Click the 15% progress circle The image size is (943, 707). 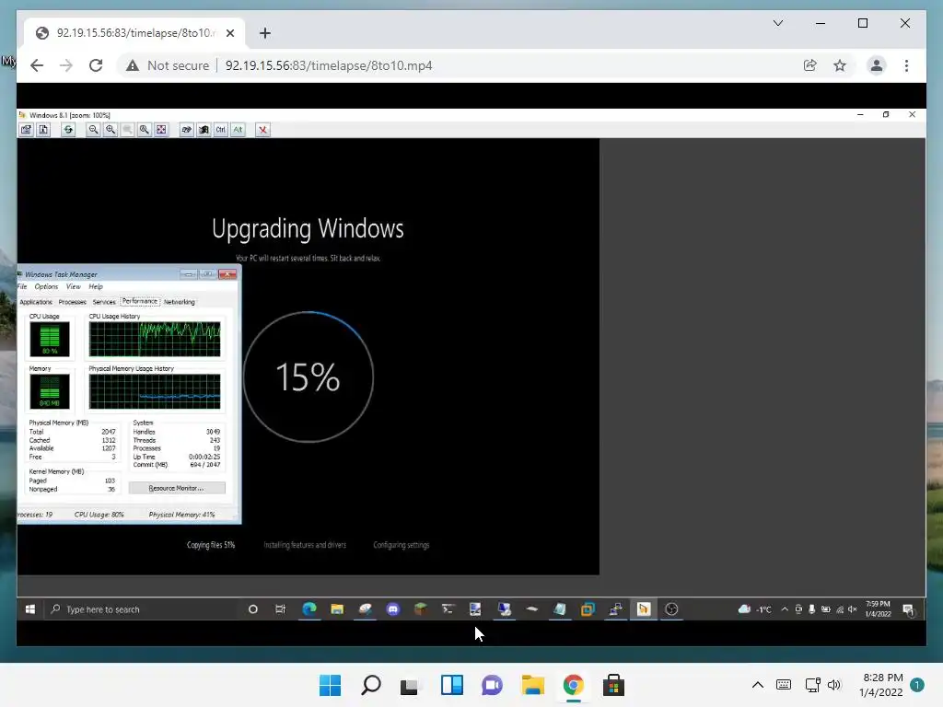[308, 377]
